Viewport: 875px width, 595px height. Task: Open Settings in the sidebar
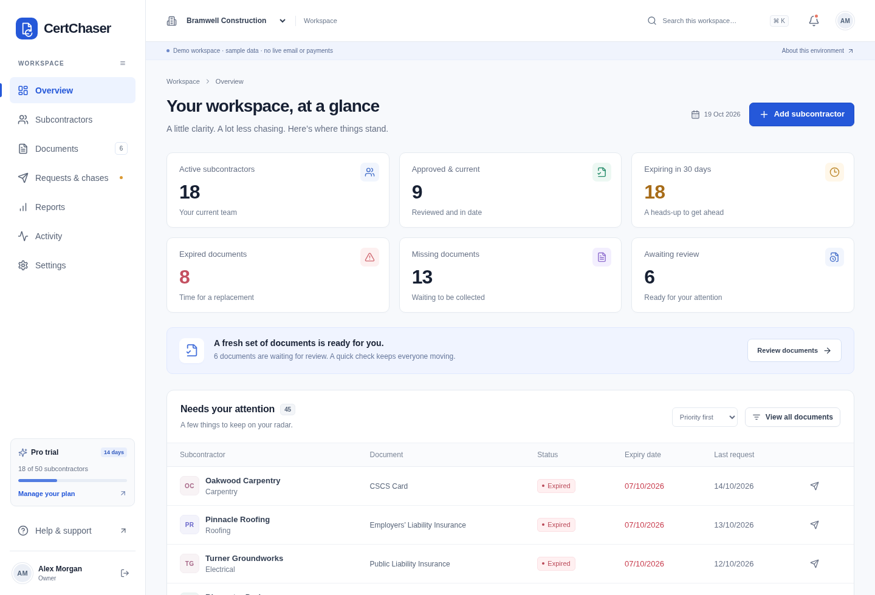point(72,265)
